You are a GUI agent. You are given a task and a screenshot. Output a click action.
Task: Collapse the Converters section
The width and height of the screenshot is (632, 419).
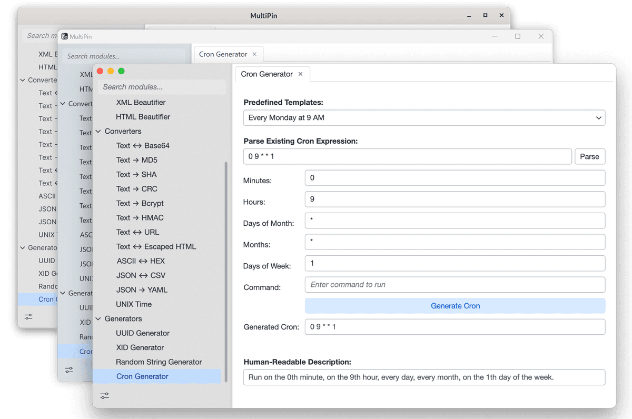point(98,132)
